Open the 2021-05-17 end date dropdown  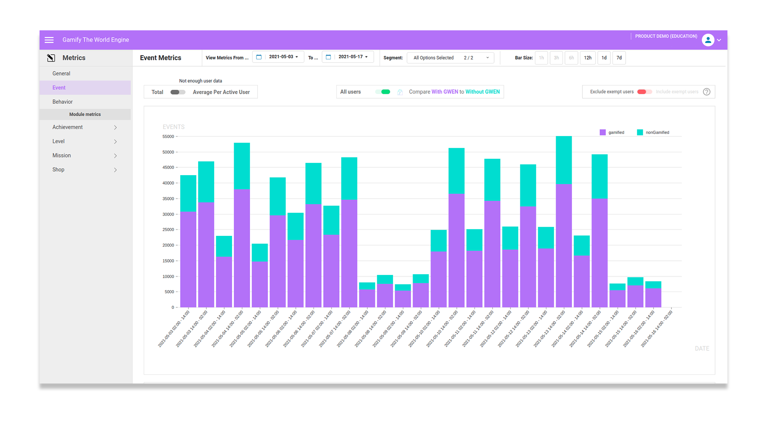(353, 57)
